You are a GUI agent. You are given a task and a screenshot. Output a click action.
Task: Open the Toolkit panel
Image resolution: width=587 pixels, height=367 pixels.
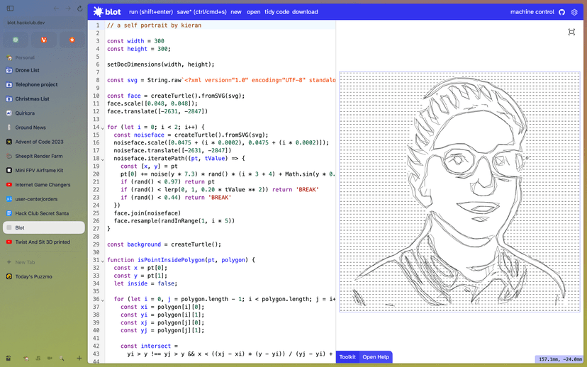point(347,357)
